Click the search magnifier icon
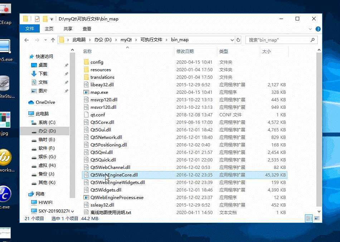This screenshot has width=340, height=242. coord(312,40)
